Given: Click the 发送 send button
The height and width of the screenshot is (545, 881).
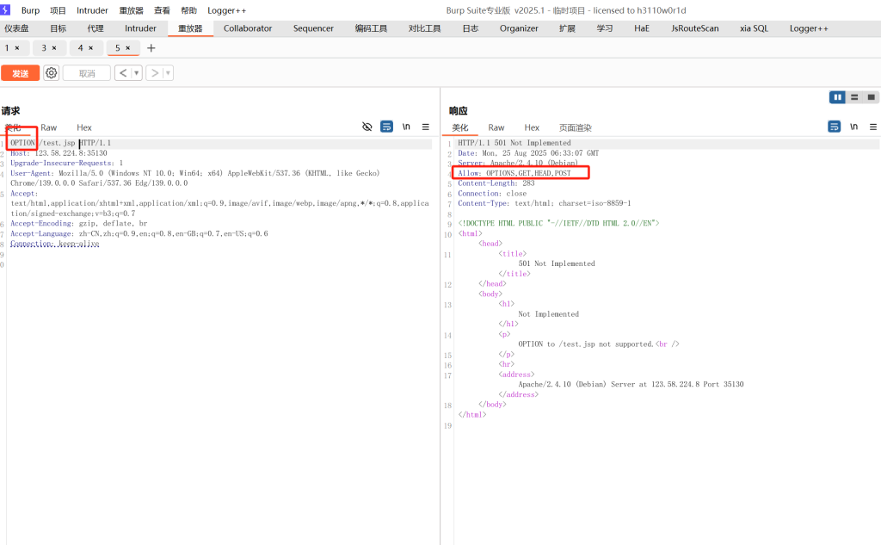Looking at the screenshot, I should point(21,73).
